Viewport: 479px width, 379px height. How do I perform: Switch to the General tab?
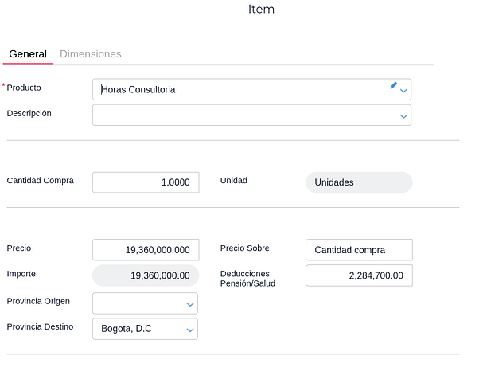click(28, 54)
